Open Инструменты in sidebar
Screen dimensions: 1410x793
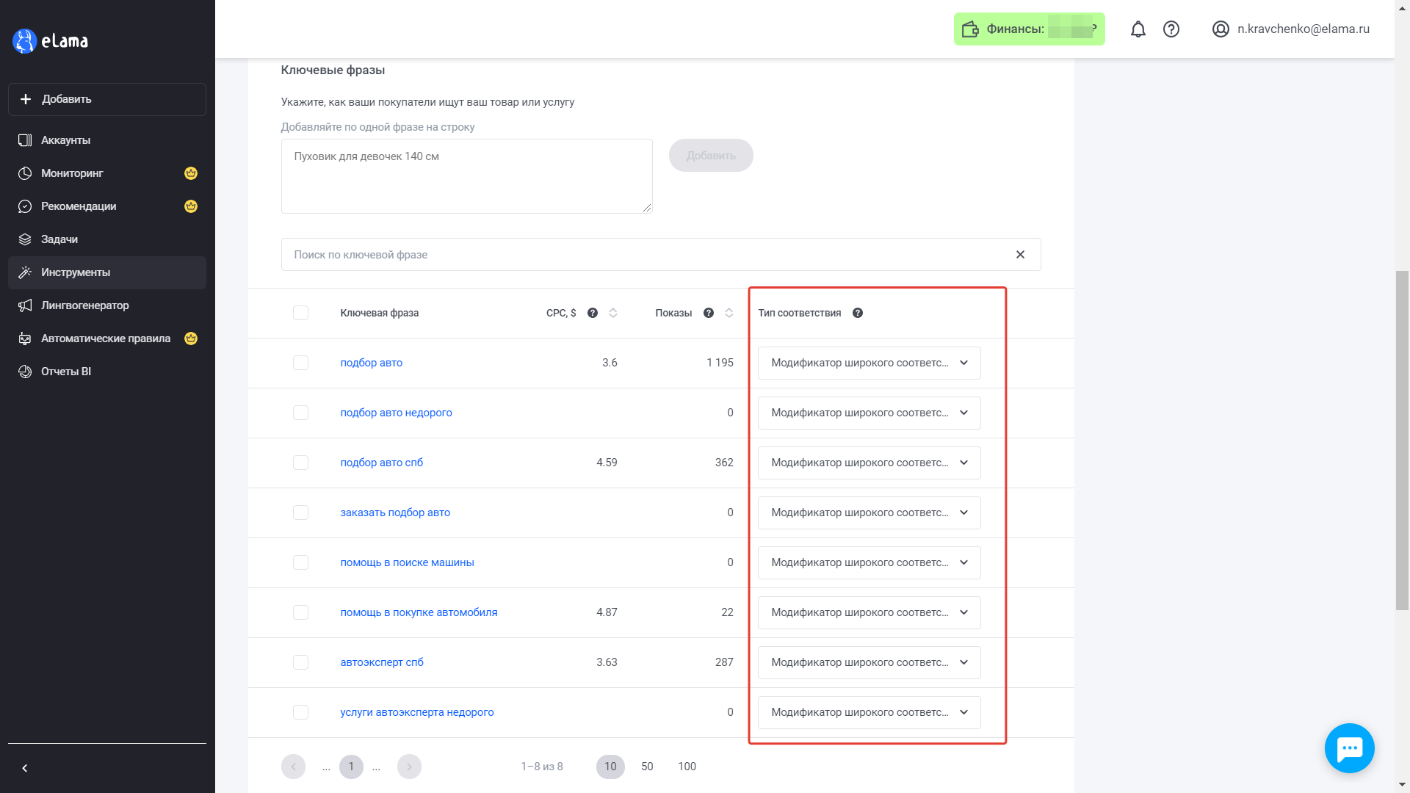click(107, 272)
